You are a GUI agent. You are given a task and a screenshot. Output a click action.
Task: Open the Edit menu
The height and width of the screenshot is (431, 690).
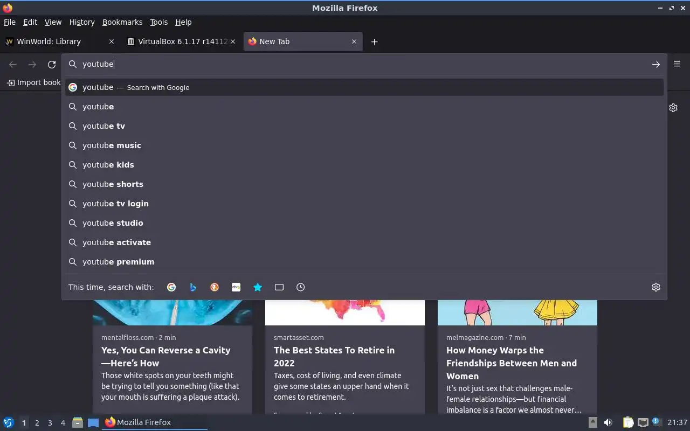30,22
